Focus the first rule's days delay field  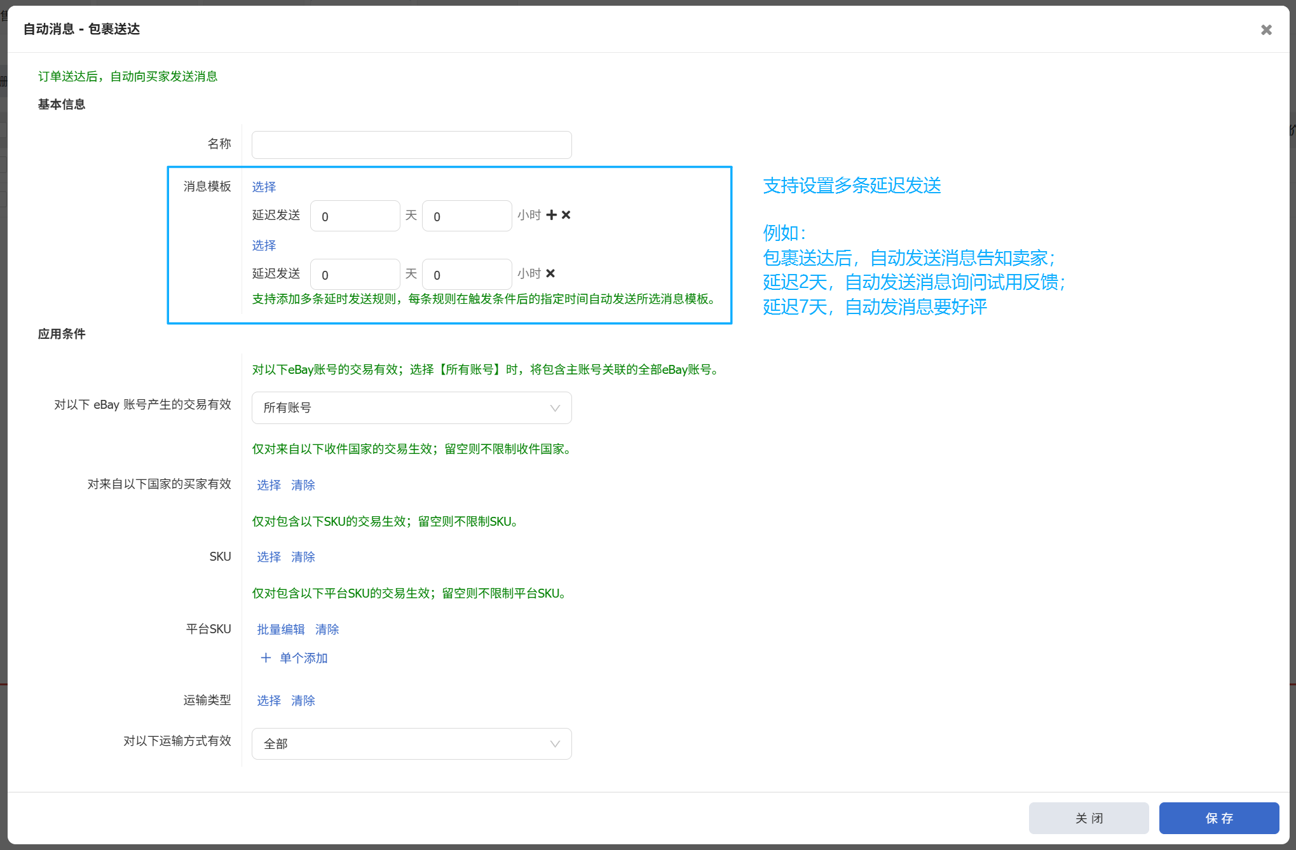coord(355,216)
